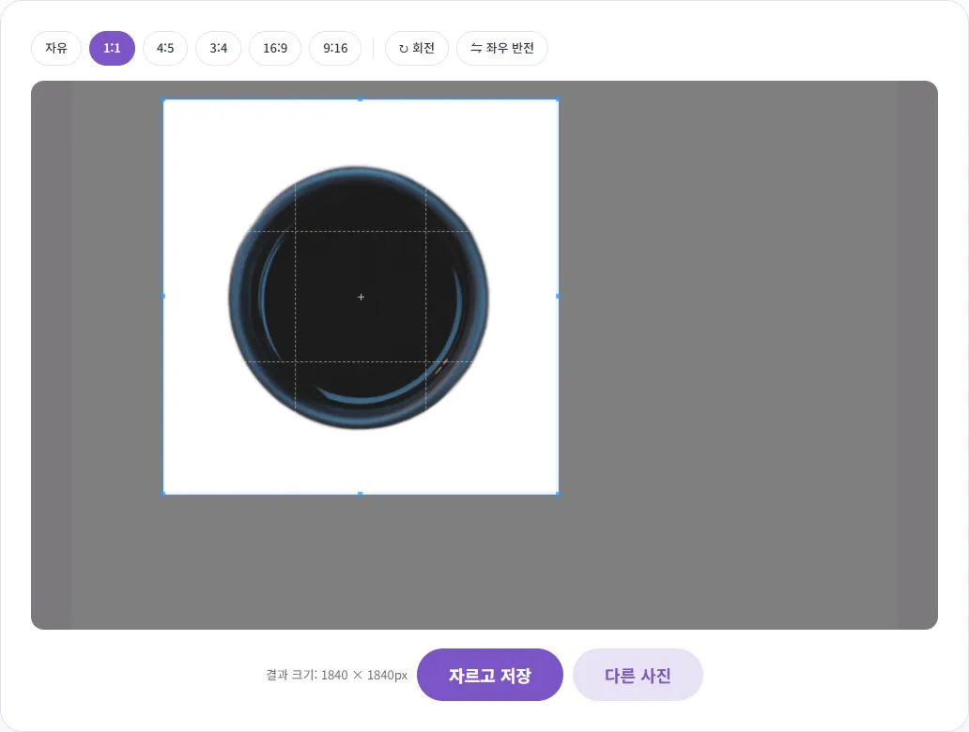The height and width of the screenshot is (732, 969).
Task: Flip the image using 좌우 반전
Action: click(x=502, y=48)
